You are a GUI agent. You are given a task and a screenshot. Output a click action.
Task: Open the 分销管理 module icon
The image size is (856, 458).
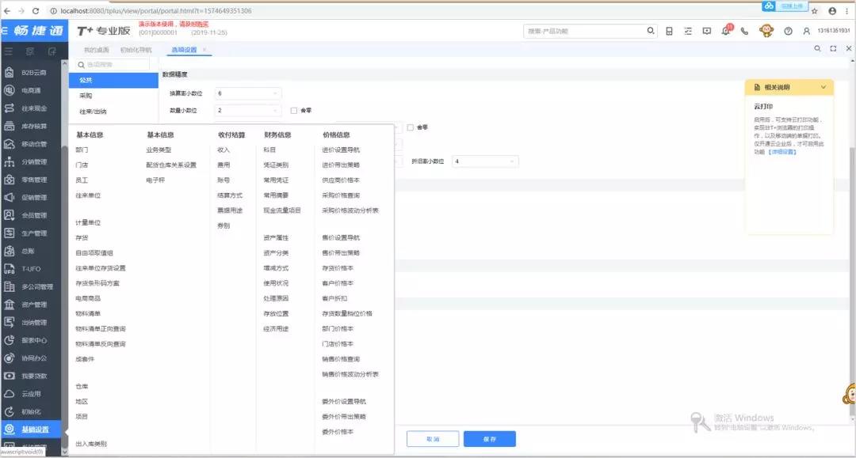coord(10,161)
